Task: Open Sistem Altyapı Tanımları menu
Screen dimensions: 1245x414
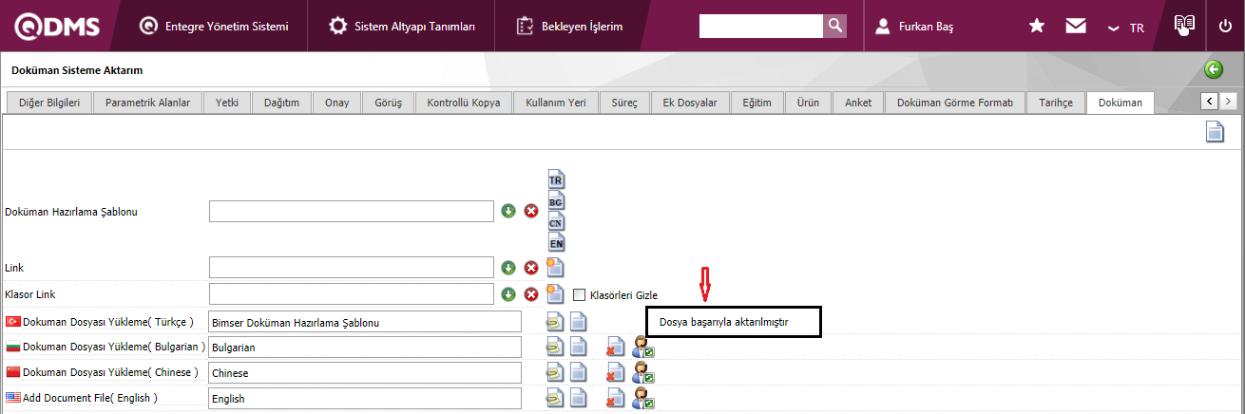Action: 402,26
